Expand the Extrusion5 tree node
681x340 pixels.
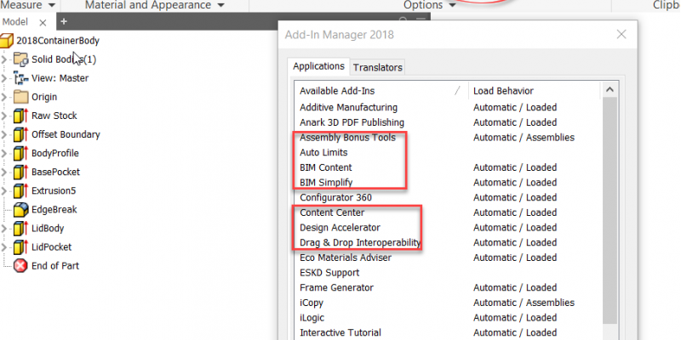(x=5, y=190)
